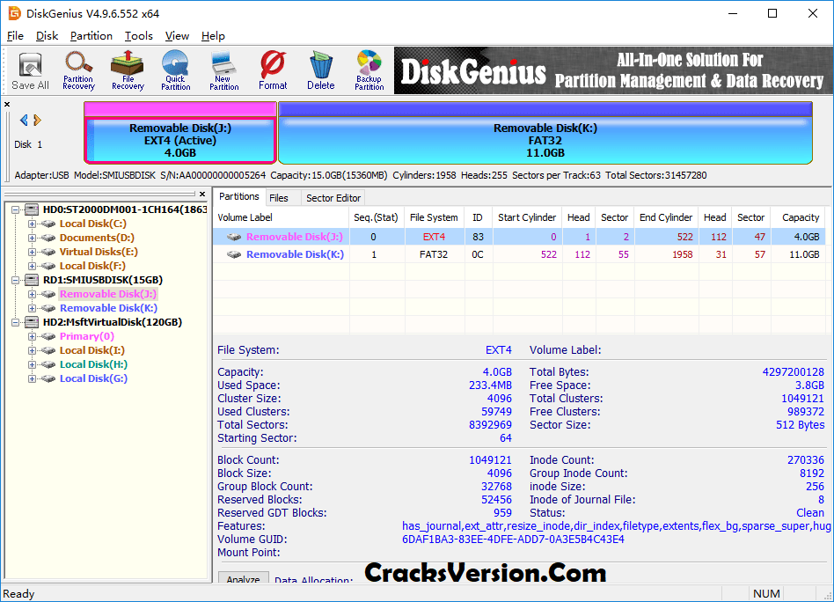Expand the Local Disk(G:) tree node
Viewport: 834px width, 602px height.
coord(32,378)
